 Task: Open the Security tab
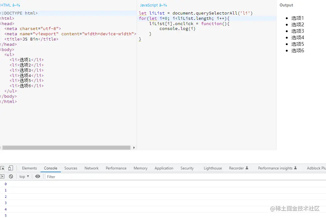(187, 168)
